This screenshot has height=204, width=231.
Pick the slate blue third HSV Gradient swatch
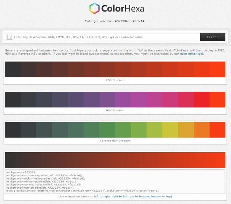(44, 100)
